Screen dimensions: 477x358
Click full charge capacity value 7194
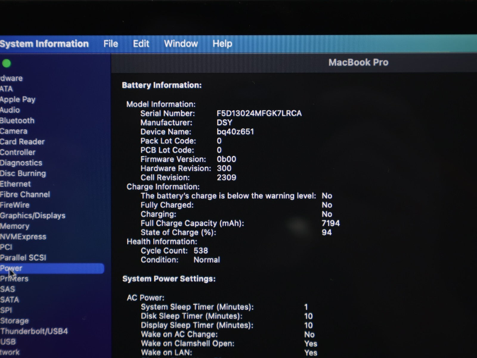click(x=331, y=223)
